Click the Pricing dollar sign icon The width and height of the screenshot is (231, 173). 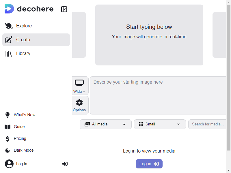pos(8,139)
